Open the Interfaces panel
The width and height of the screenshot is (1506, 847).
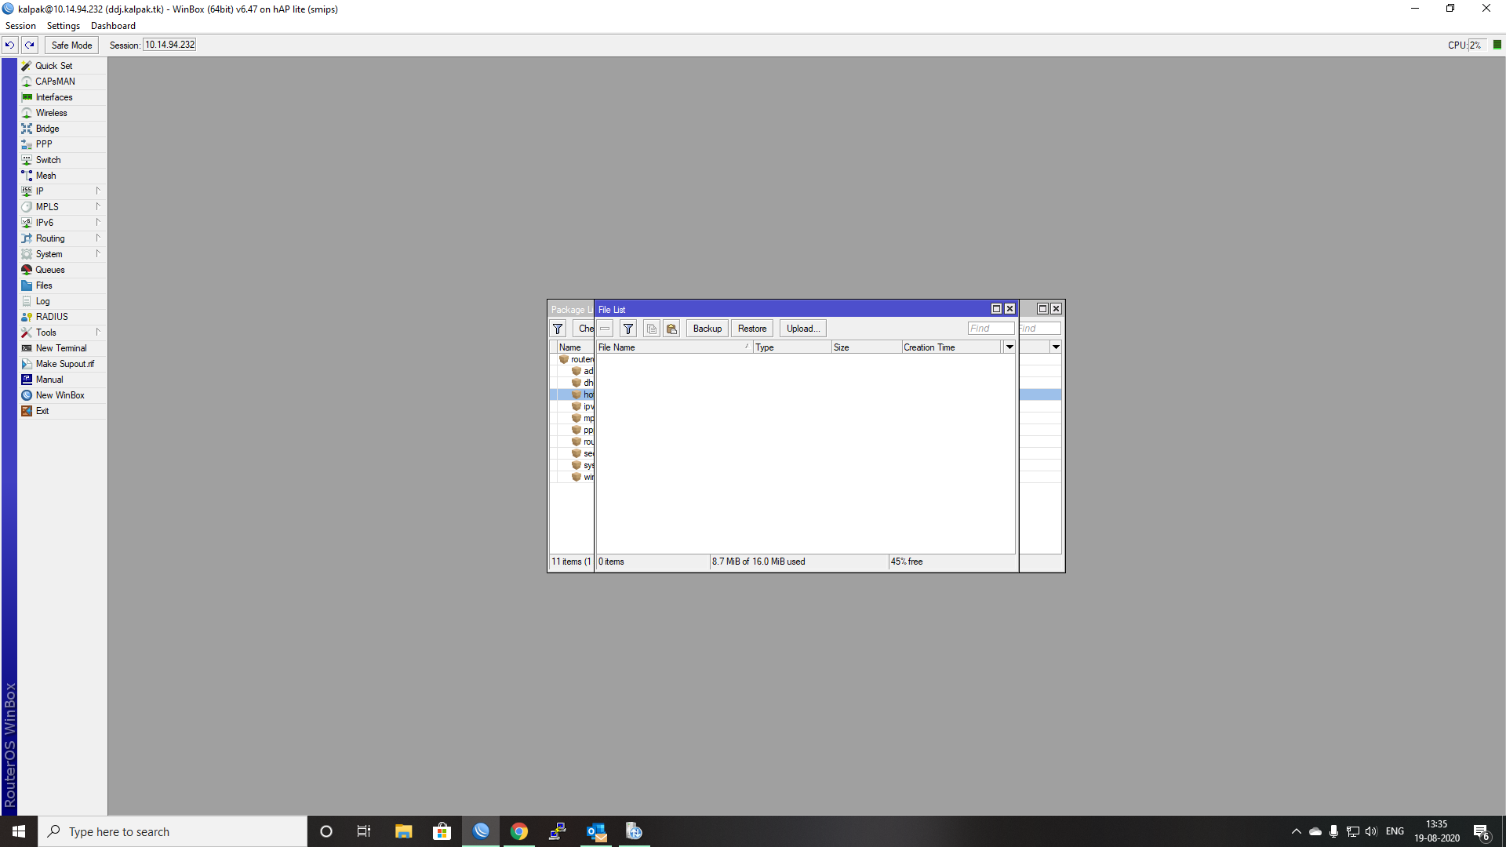(53, 96)
